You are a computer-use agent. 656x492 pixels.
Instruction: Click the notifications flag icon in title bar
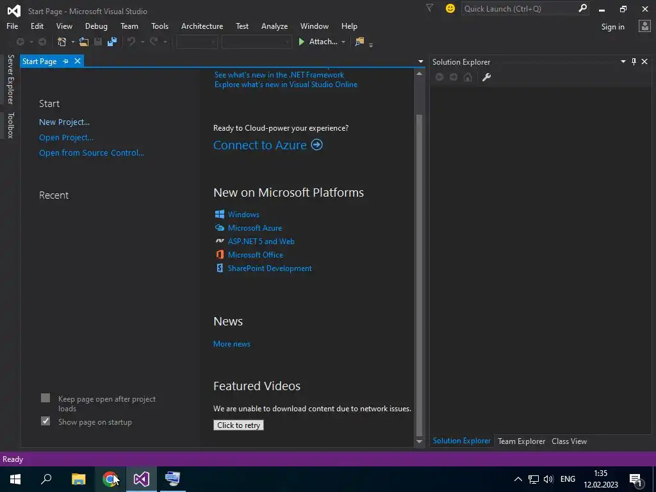pyautogui.click(x=429, y=8)
